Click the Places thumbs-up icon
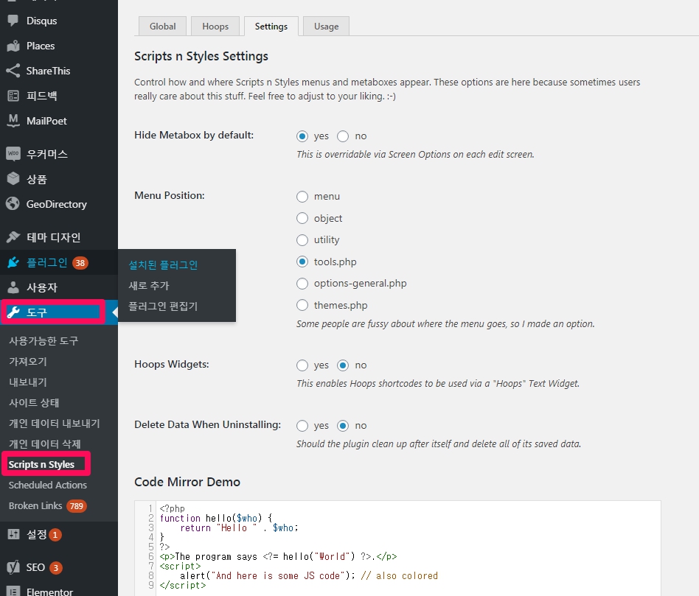Image resolution: width=699 pixels, height=596 pixels. click(13, 46)
